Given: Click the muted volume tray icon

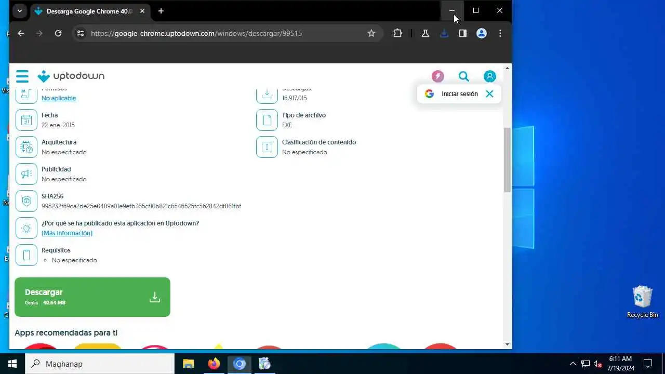Looking at the screenshot, I should pyautogui.click(x=598, y=364).
